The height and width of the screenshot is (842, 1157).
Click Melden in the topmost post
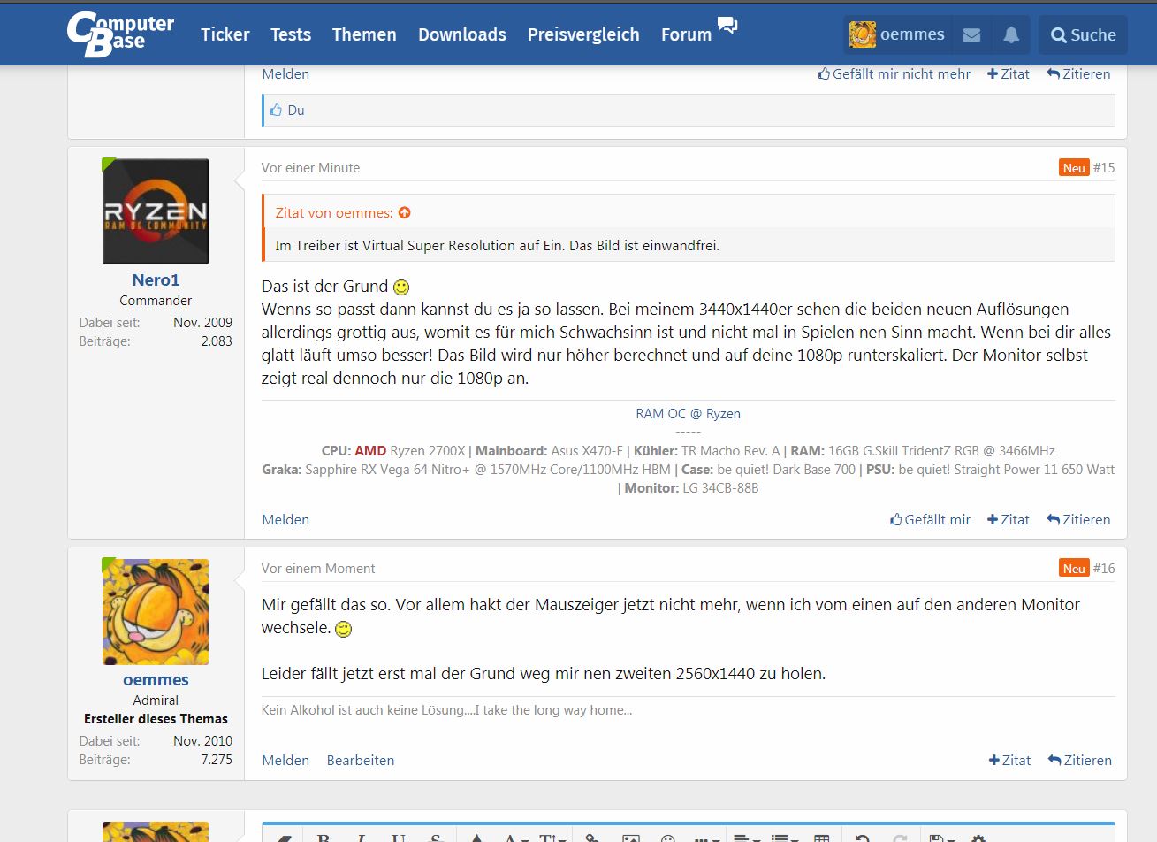[x=285, y=74]
